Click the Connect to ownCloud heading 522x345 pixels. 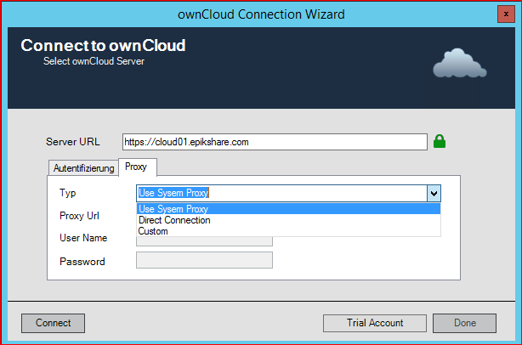103,45
